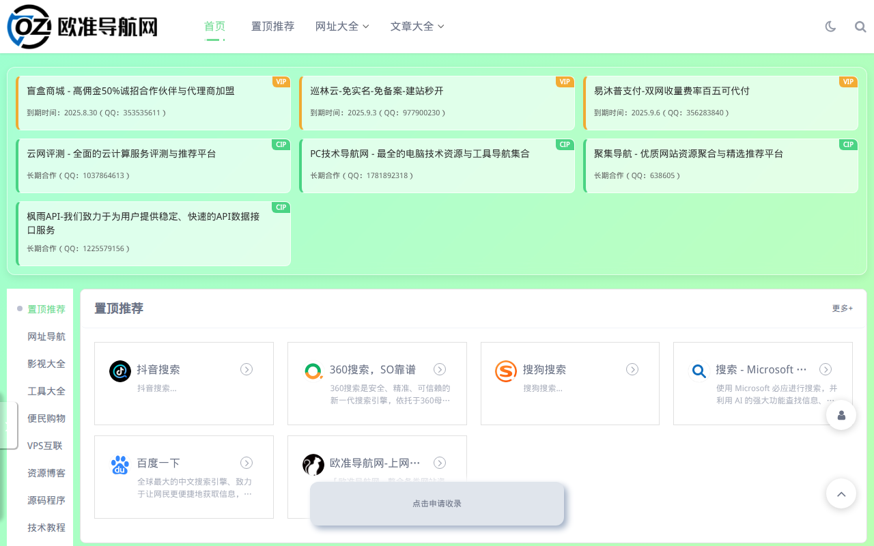Open the 百度一下 card title
Image resolution: width=874 pixels, height=546 pixels.
(158, 463)
